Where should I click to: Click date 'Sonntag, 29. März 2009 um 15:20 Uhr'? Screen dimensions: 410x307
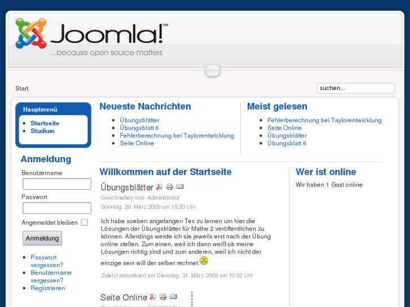click(x=148, y=207)
